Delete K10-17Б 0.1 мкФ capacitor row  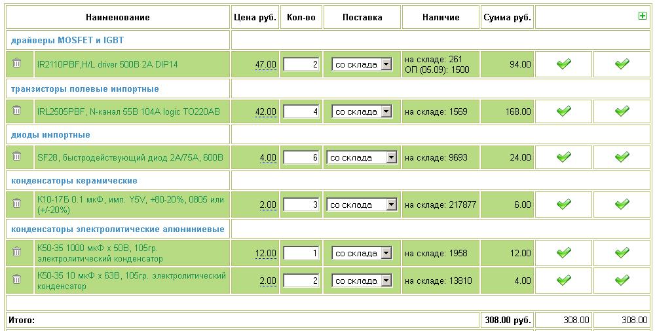pos(17,204)
